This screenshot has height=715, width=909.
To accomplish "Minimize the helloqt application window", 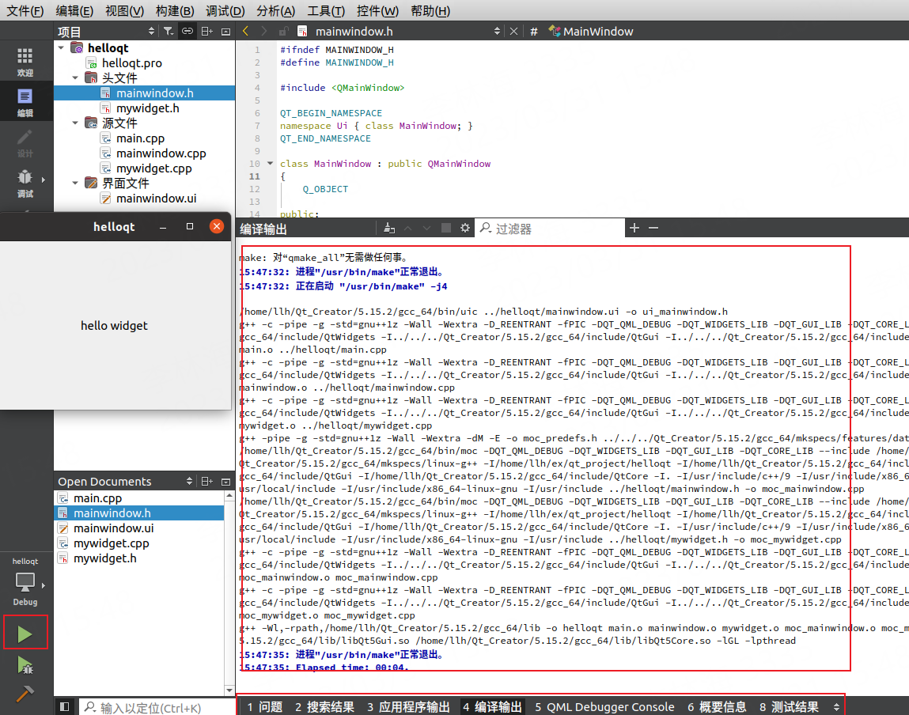I will tap(163, 226).
